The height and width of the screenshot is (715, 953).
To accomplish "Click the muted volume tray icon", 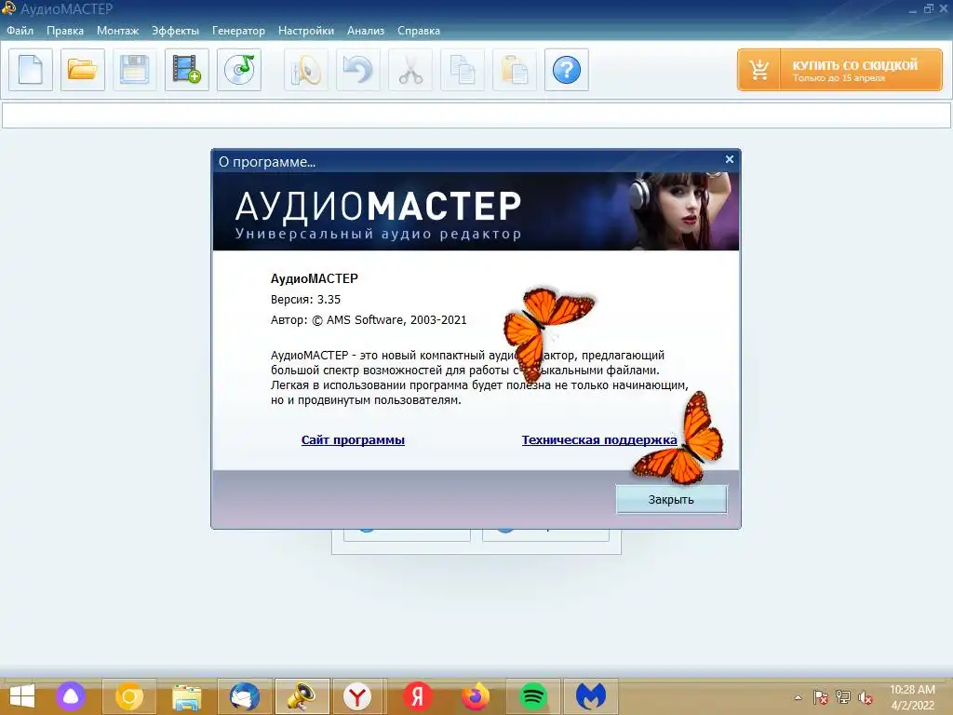I will coord(866,697).
